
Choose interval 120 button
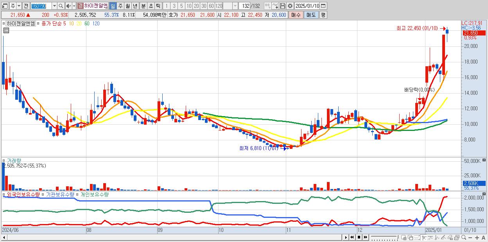click(x=219, y=6)
